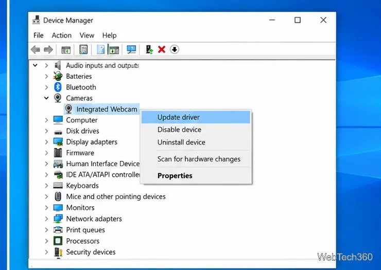Choose Disable device from context menu

click(x=196, y=130)
